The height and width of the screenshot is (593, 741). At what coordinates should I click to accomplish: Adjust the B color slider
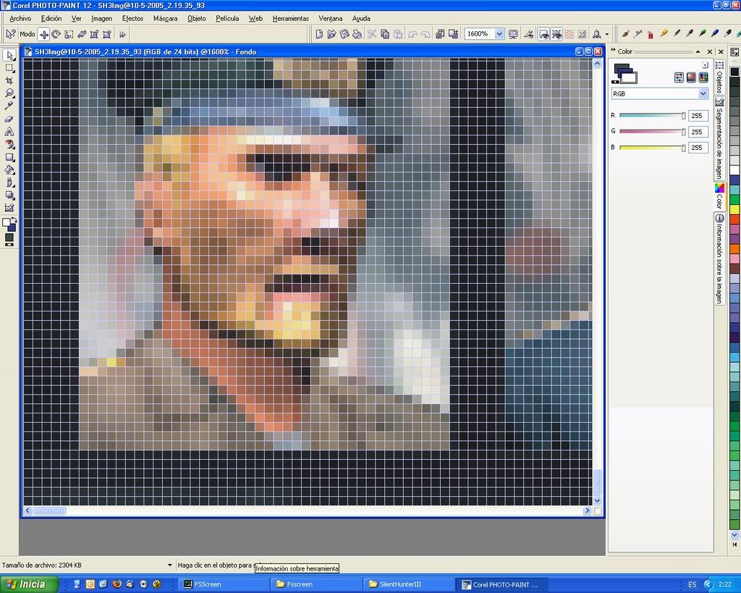pyautogui.click(x=652, y=148)
